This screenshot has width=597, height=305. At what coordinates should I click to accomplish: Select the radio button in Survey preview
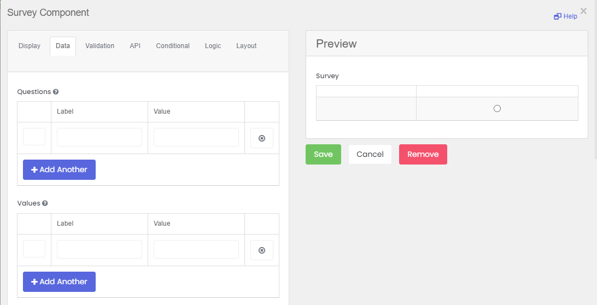pyautogui.click(x=497, y=109)
